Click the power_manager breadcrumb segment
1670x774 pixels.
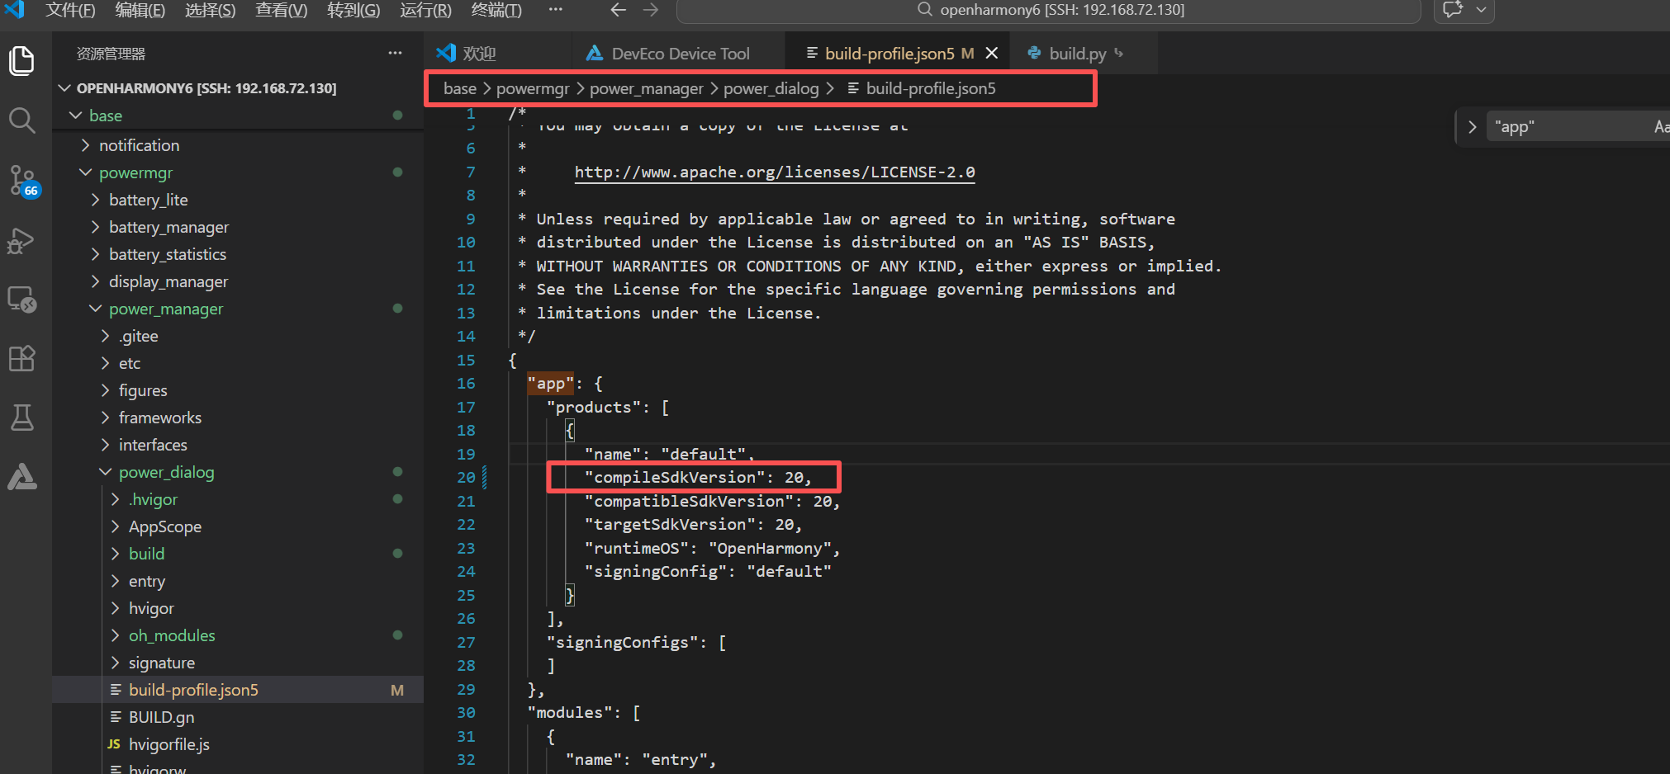pyautogui.click(x=647, y=88)
